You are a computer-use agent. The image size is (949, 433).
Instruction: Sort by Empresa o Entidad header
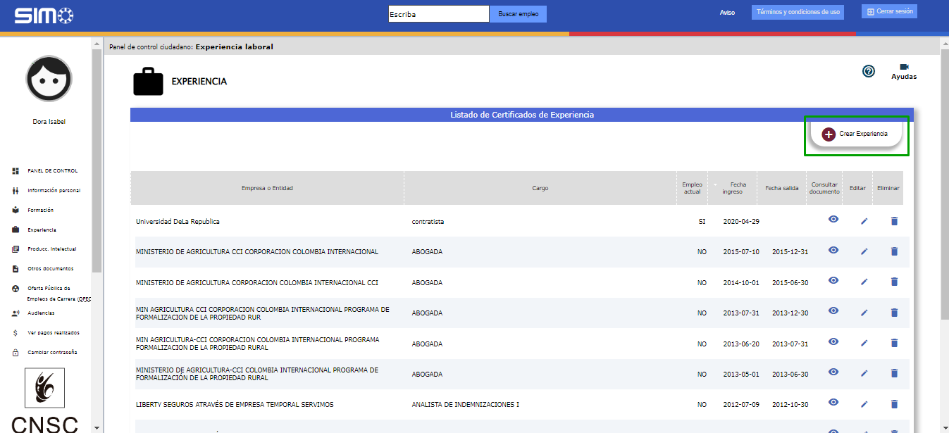267,188
